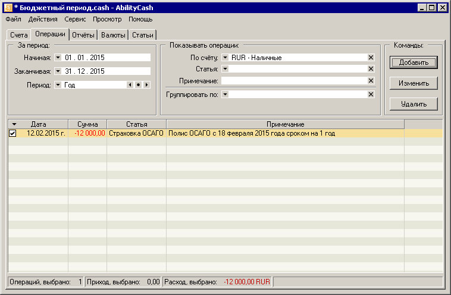Open the 'По счёту' account dropdown

click(225, 58)
